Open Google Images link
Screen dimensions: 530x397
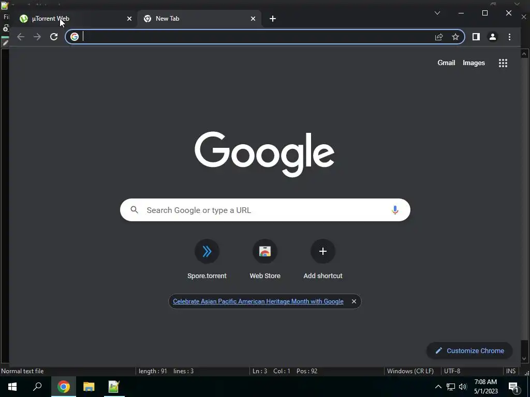coord(474,63)
